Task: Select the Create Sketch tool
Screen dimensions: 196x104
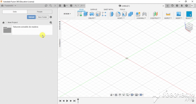Action: pos(80,14)
